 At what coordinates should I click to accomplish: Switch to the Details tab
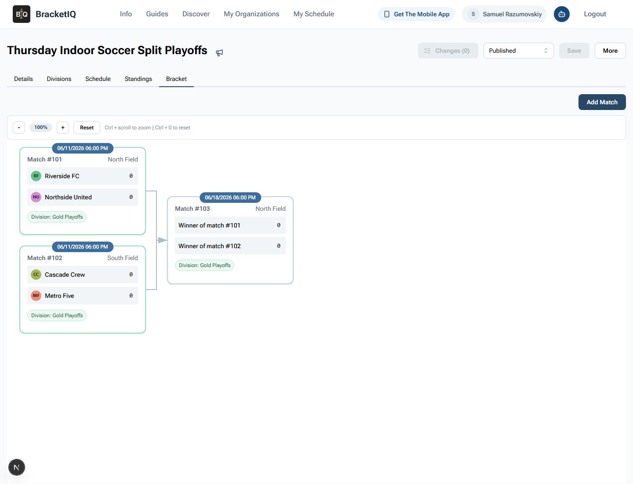click(23, 79)
